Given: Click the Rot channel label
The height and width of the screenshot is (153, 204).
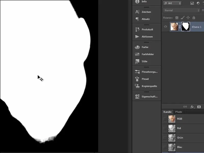Looking at the screenshot, I should [179, 128].
